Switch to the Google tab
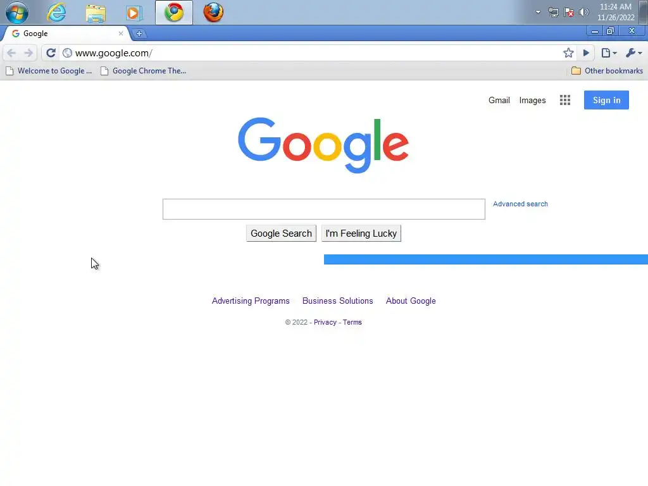This screenshot has width=648, height=486. point(66,34)
